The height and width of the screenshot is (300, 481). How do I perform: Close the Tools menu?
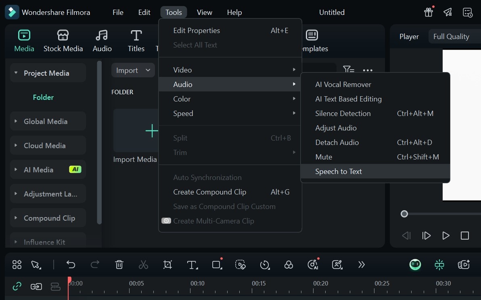pos(174,12)
